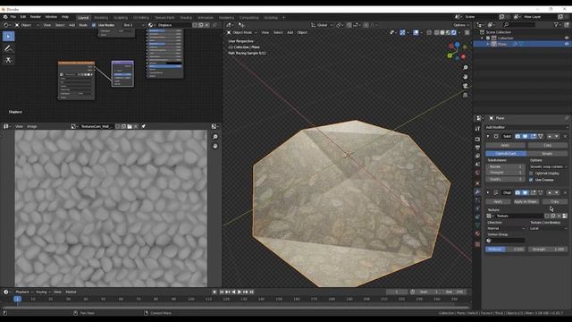Click the image editor zoom magnifier icon

click(215, 137)
